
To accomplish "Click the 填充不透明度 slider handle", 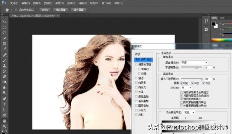I will coord(202,79).
